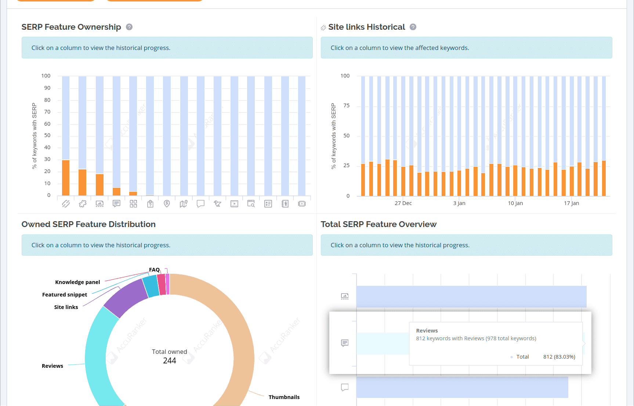Click the tallest orange bar in ownership chart
Screen dimensions: 634x406
(x=66, y=177)
